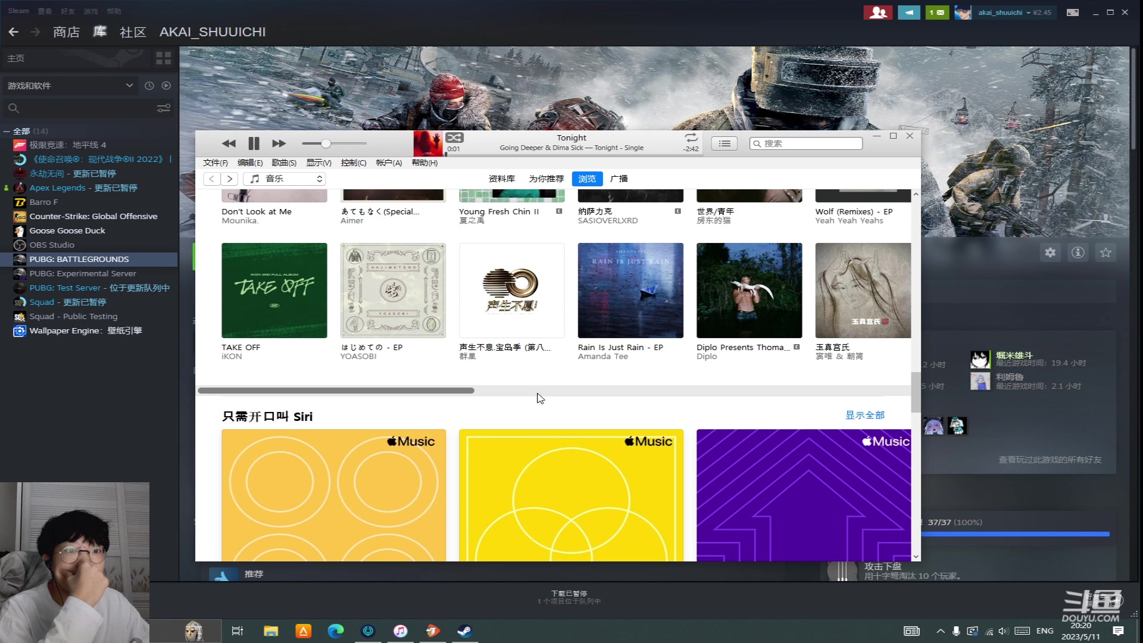Open the 显示(V) menu in iTunes

pyautogui.click(x=318, y=163)
